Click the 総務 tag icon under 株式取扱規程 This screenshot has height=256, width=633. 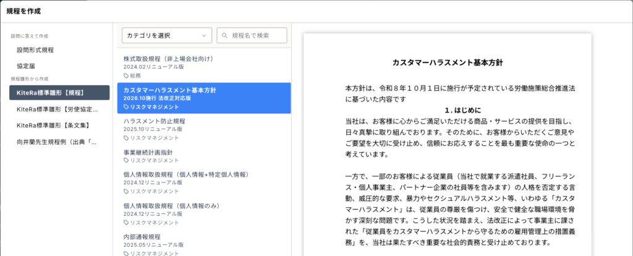pyautogui.click(x=126, y=75)
